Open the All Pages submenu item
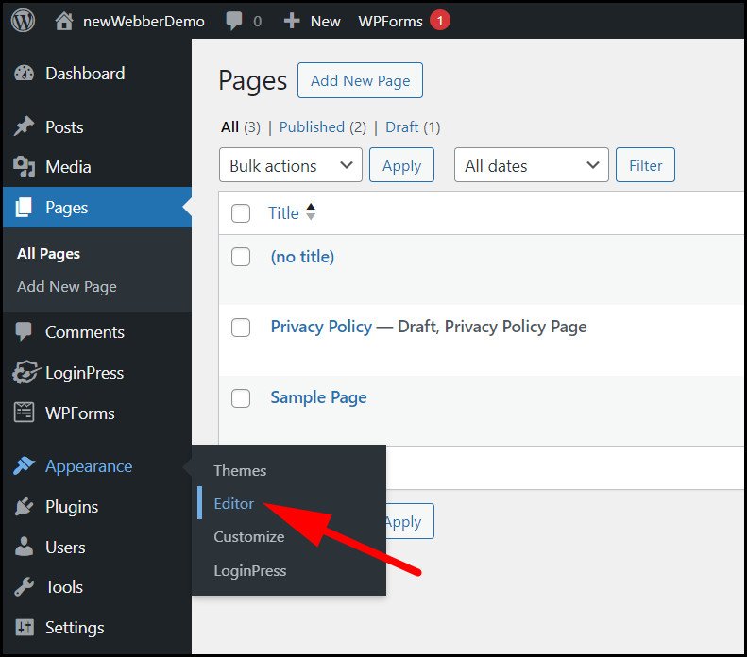The height and width of the screenshot is (657, 747). (x=48, y=254)
